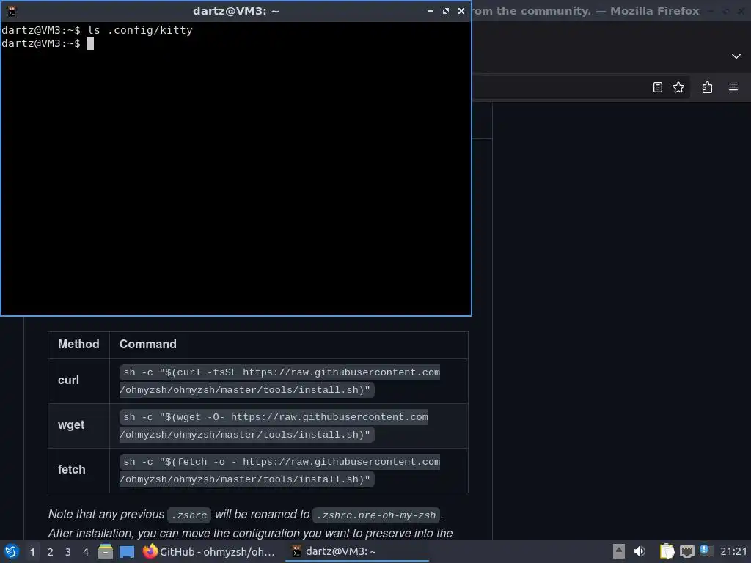This screenshot has height=563, width=751.
Task: Click the terminal title bar text dartz@VM3: ~
Action: pos(235,11)
